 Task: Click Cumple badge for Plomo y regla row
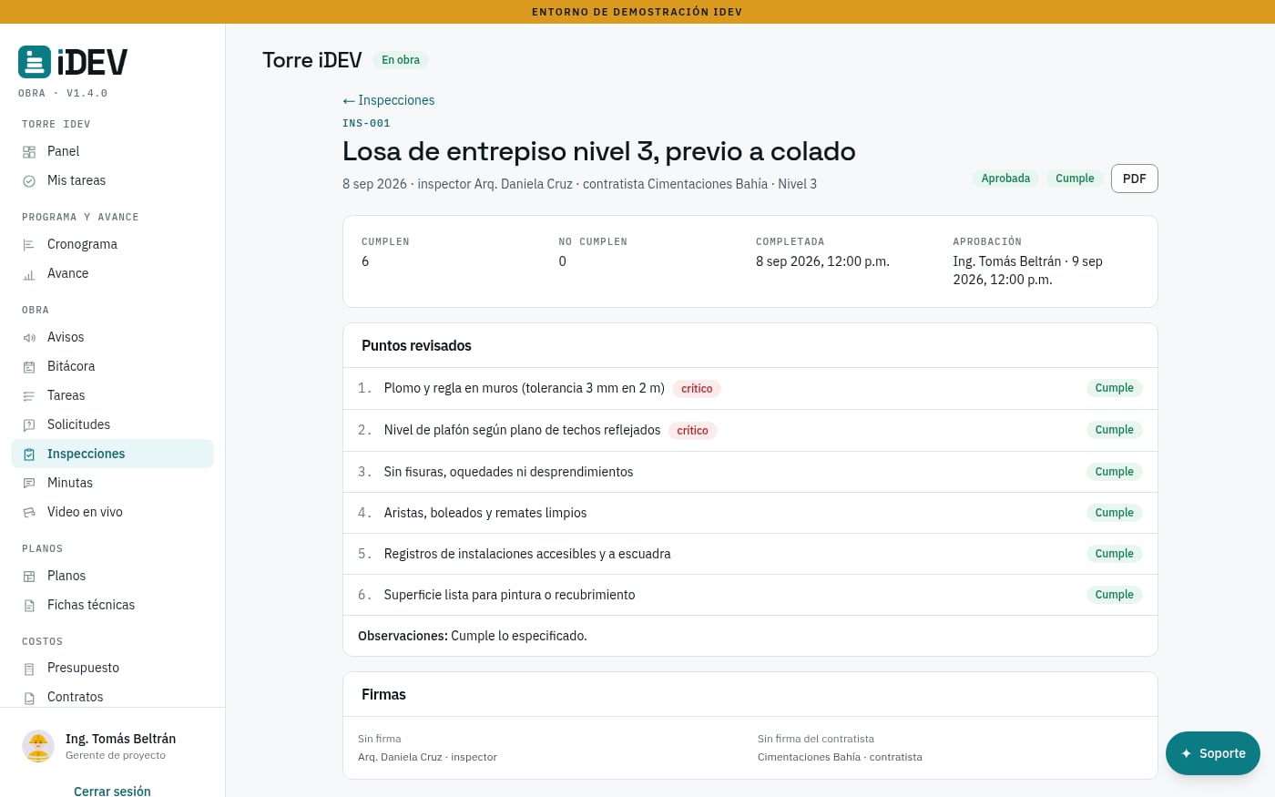[x=1114, y=388]
